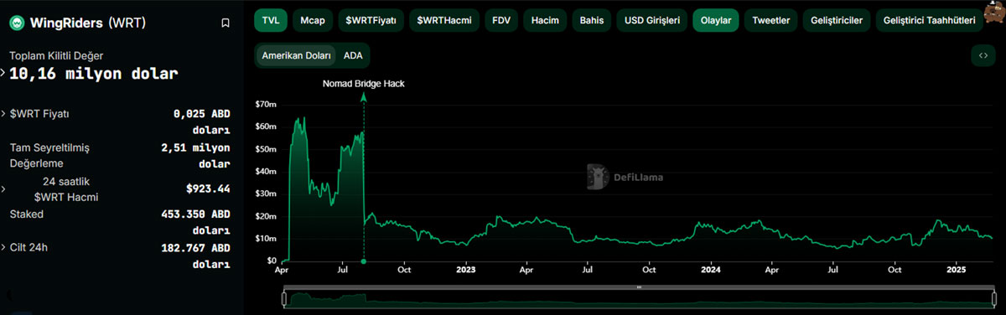The image size is (1006, 315).
Task: Click the $70m y-axis label
Action: point(265,104)
